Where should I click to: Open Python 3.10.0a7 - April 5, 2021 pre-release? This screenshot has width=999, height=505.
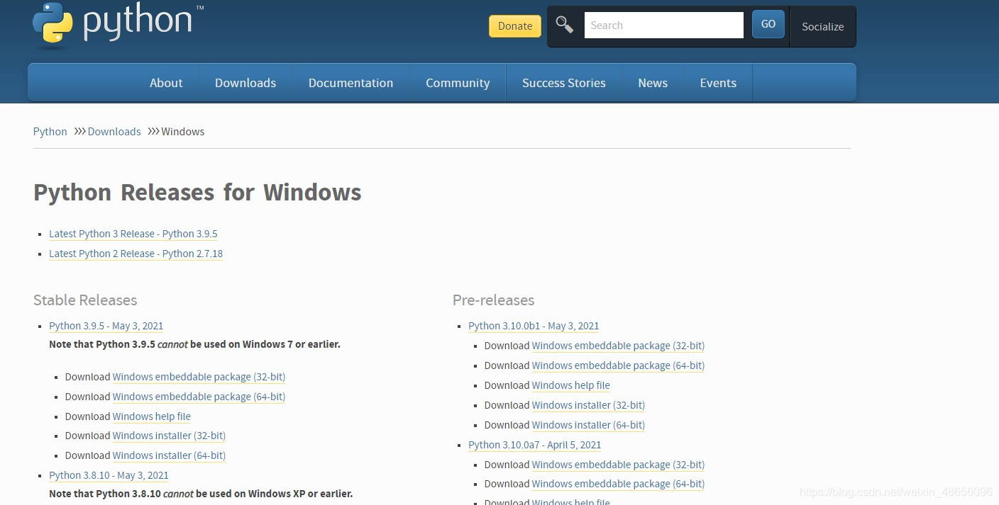coord(535,445)
